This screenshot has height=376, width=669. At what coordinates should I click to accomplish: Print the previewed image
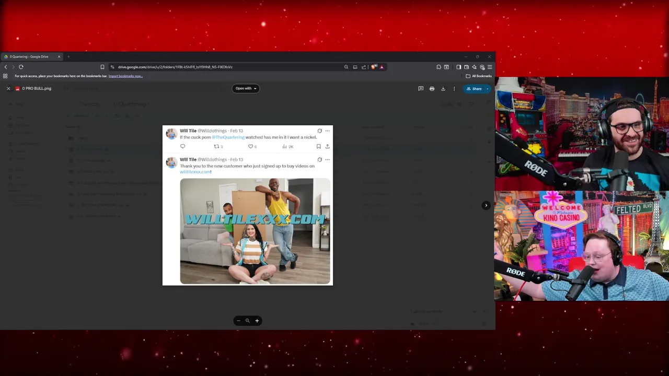tap(432, 89)
